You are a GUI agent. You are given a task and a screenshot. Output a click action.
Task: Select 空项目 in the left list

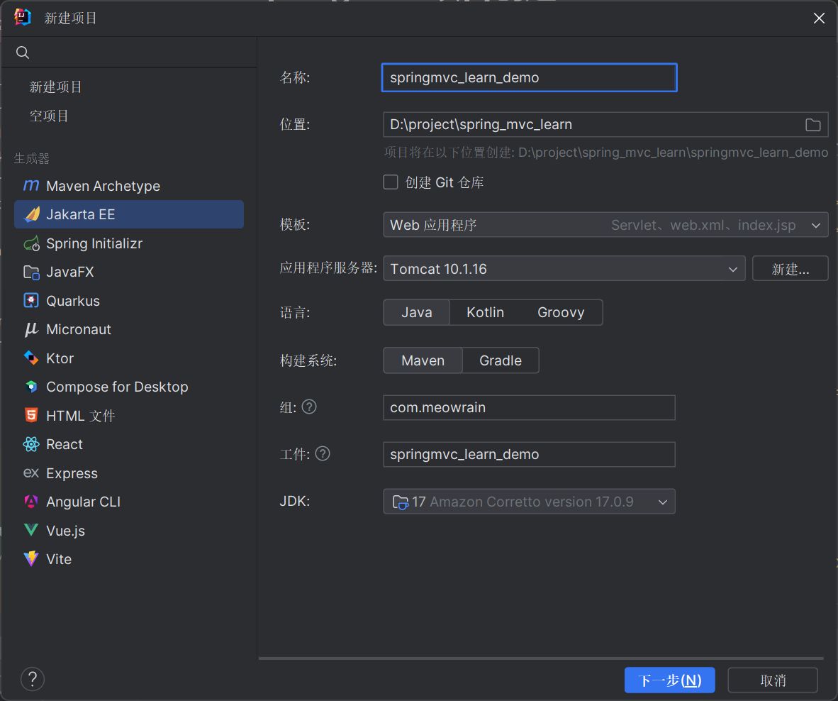49,116
